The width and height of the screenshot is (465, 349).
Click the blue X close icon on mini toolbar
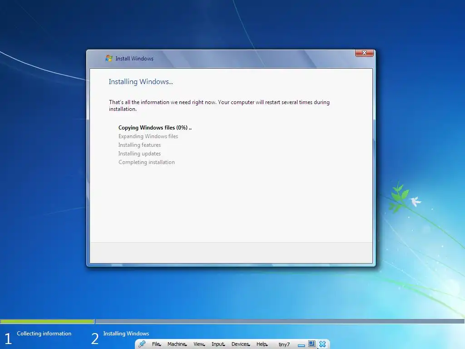322,344
